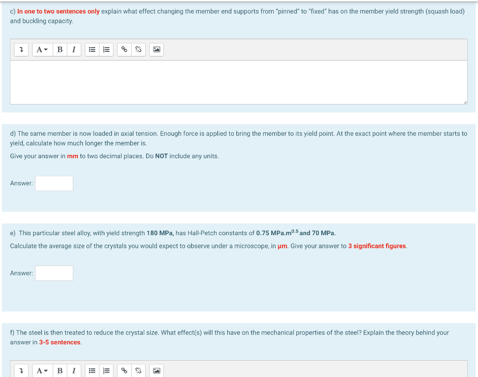Click the resize handle of question c text area
478x377 pixels.
point(465,102)
